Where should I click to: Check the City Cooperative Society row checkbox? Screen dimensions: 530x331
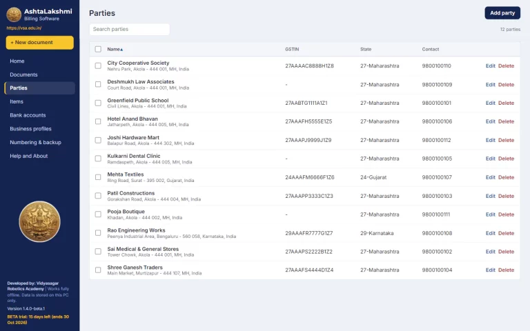point(98,66)
